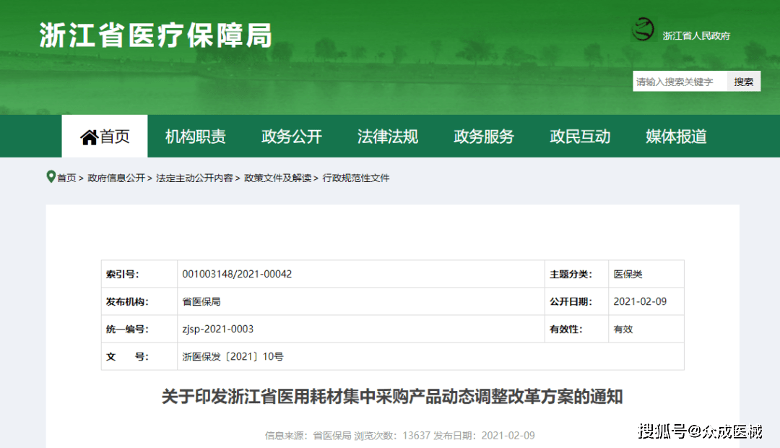Open the 政民互动 menu
This screenshot has height=448, width=780.
click(x=580, y=137)
